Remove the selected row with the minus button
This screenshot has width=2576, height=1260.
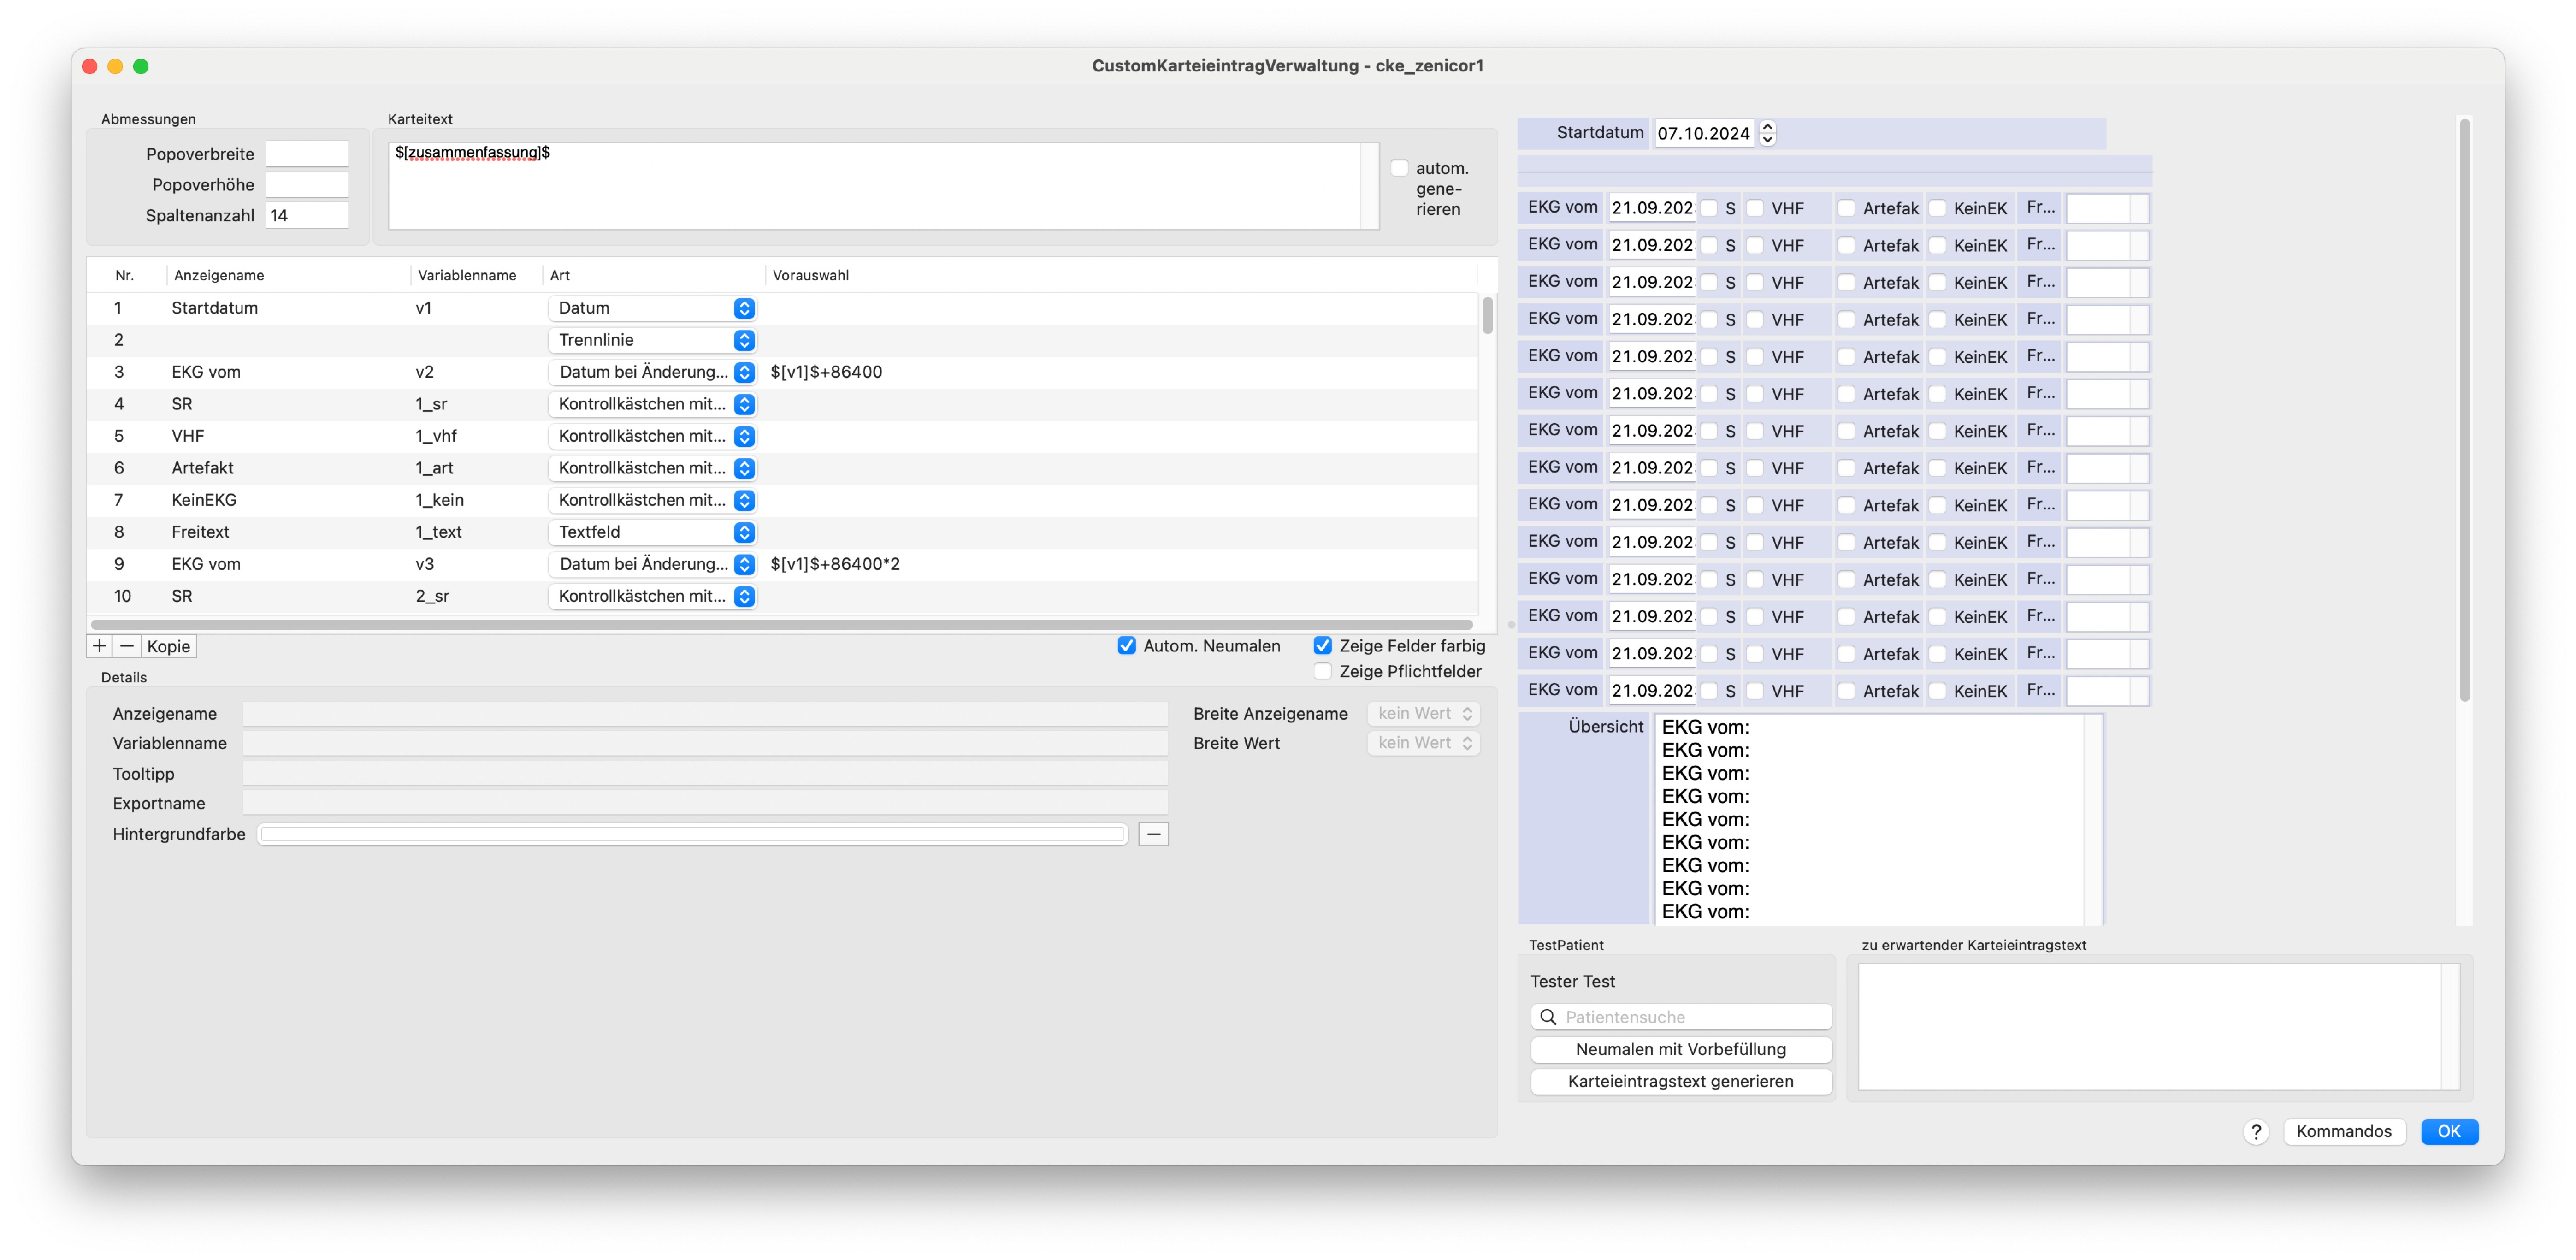click(126, 646)
